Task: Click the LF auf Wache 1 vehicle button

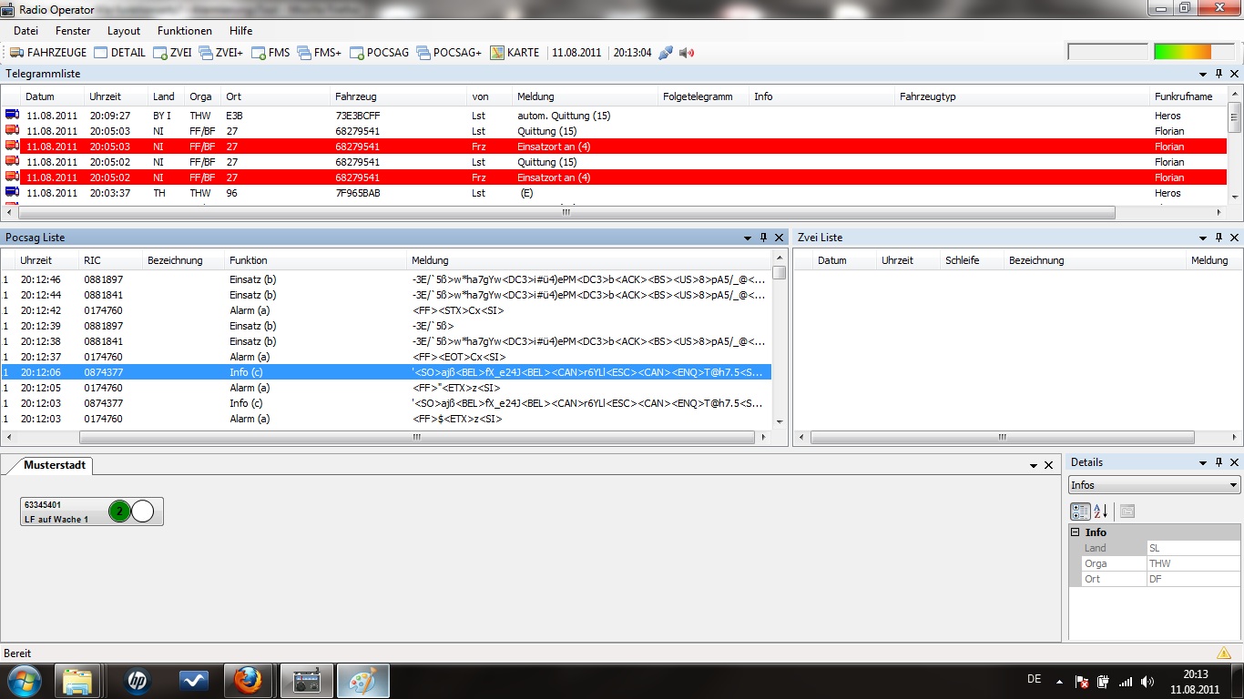Action: point(91,512)
